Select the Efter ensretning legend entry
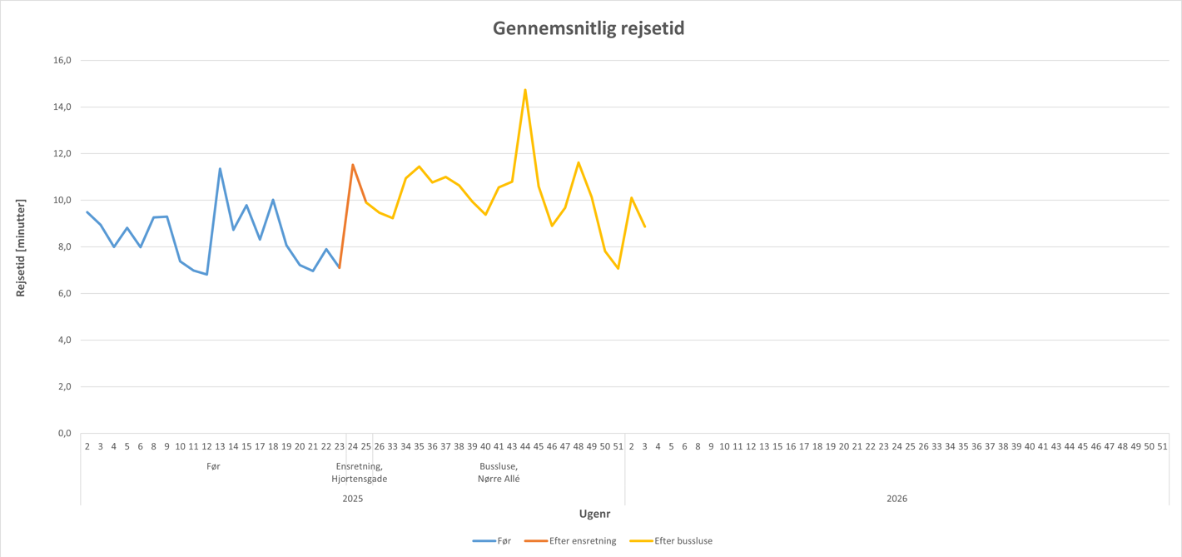Viewport: 1182px width, 557px height. pyautogui.click(x=583, y=541)
